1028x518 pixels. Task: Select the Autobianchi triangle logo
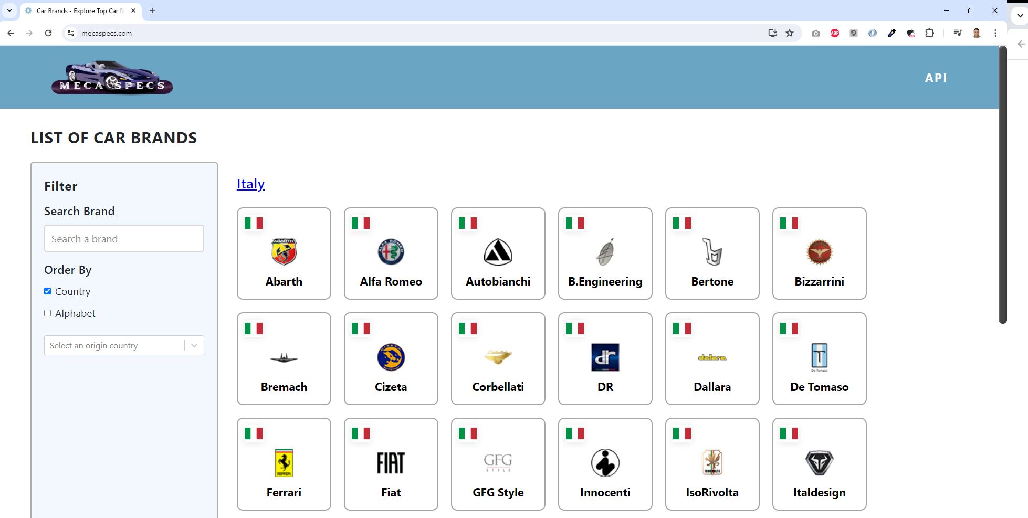pos(498,252)
